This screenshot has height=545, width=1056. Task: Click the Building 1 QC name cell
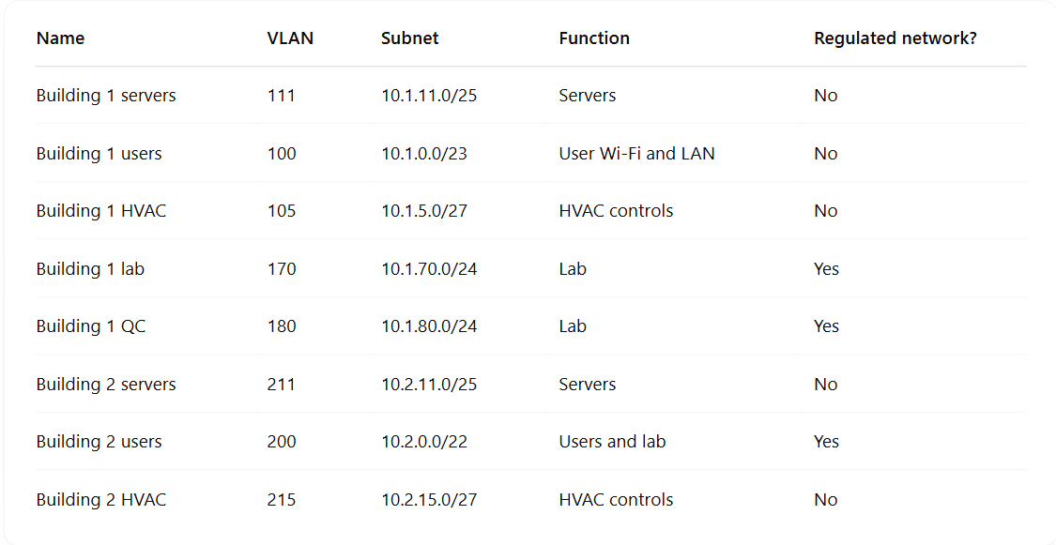tap(91, 326)
